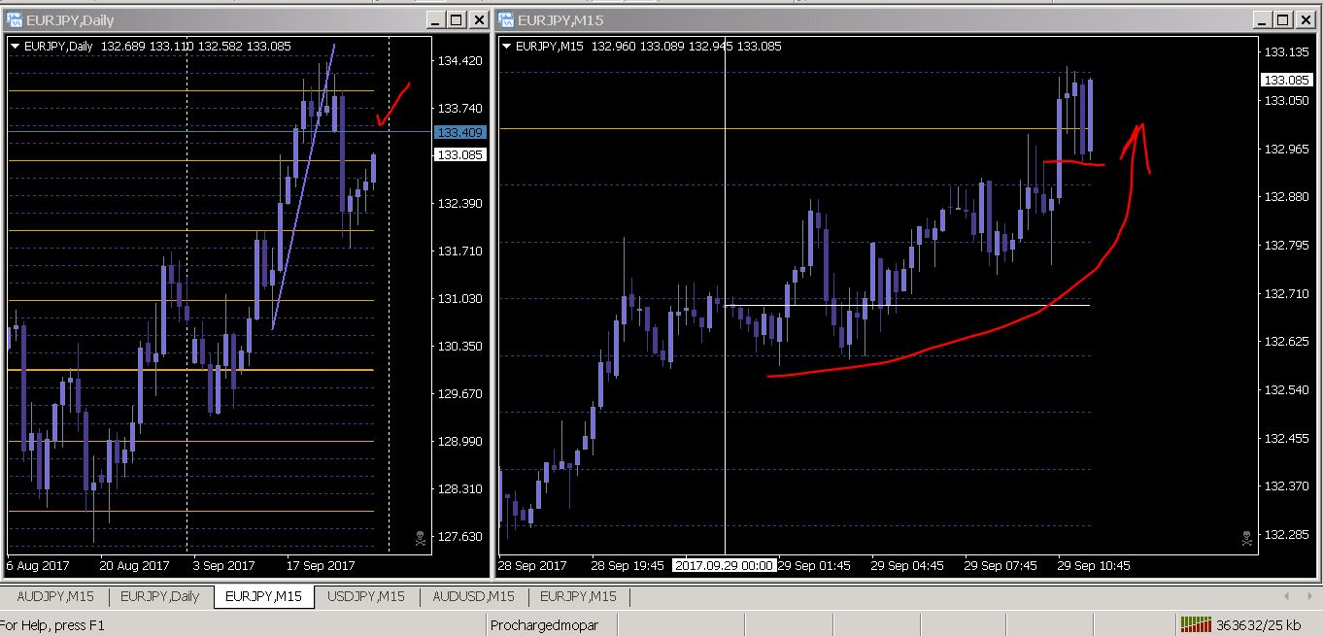
Task: Click the 127.630 price on Daily scale
Action: (460, 536)
